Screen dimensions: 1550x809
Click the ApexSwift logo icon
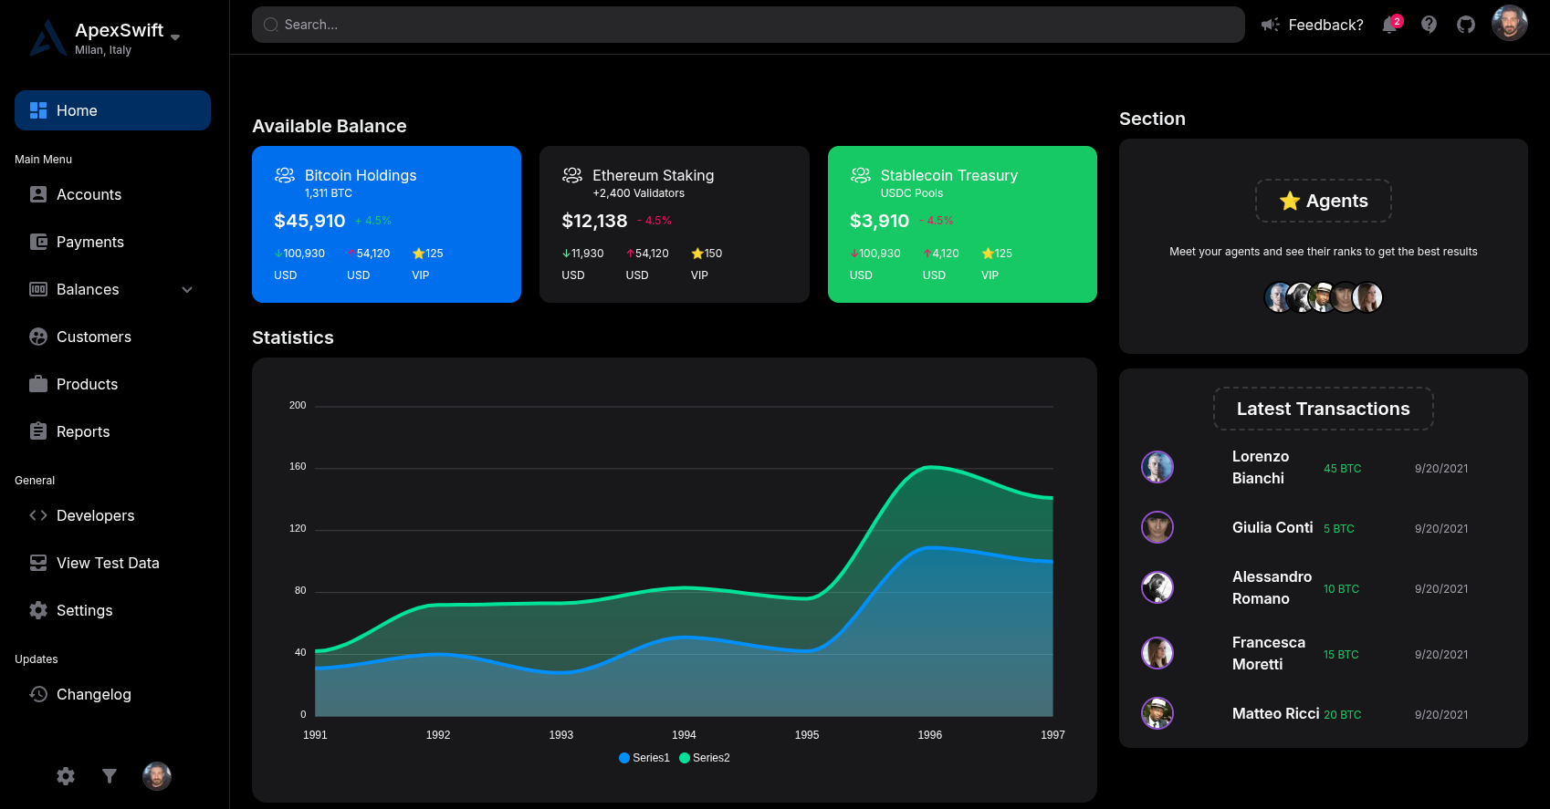tap(47, 38)
